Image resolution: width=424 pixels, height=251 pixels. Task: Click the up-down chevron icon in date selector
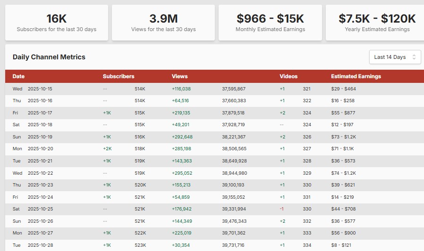(x=414, y=57)
